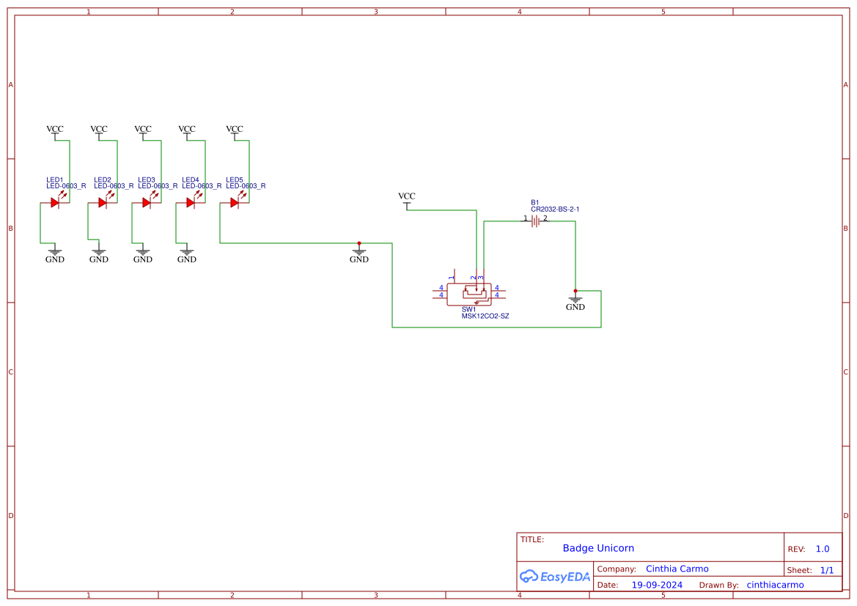
Task: Click the VCC flag above LED2
Action: (99, 132)
